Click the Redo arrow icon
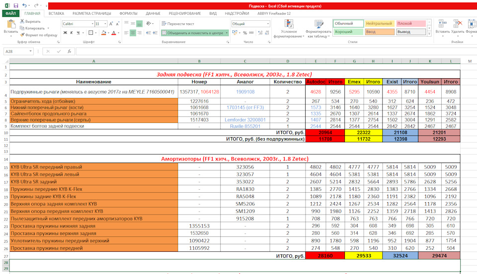477x274 pixels. coord(36,5)
